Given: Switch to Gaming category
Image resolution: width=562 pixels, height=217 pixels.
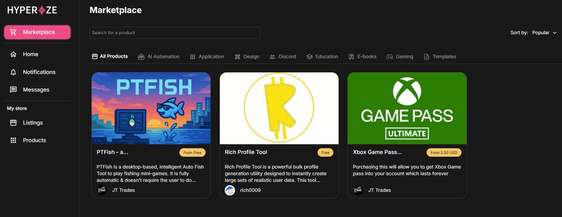Looking at the screenshot, I should (x=400, y=57).
